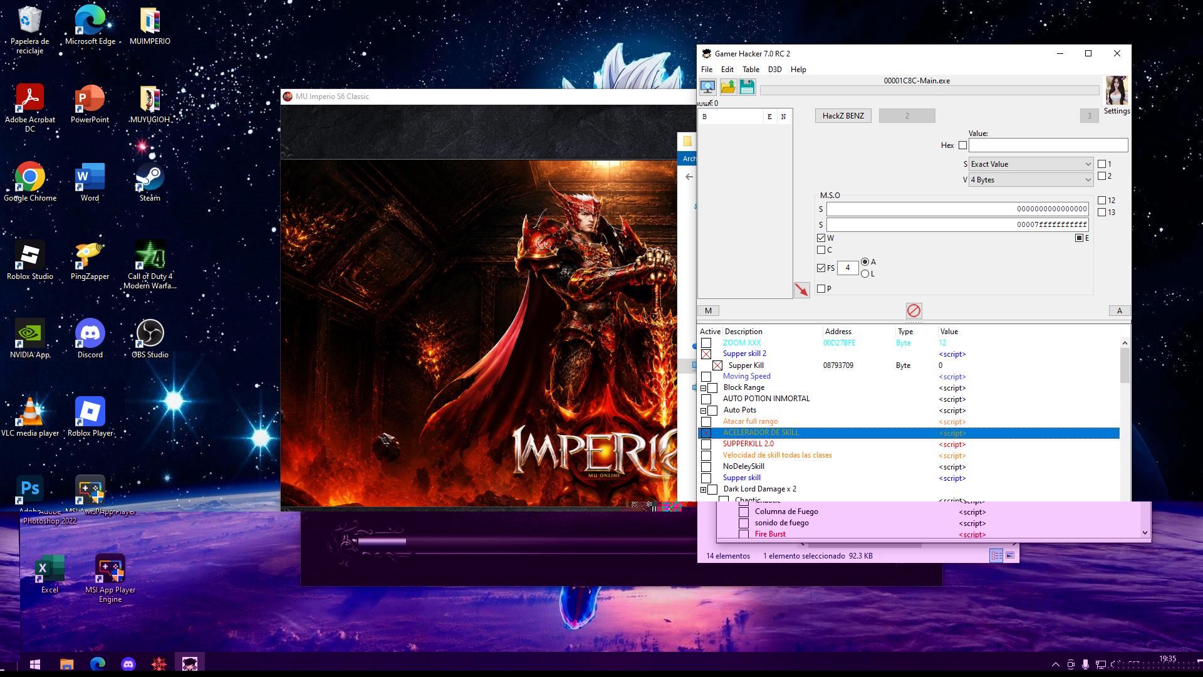
Task: Open OBS Studio desktop shortcut
Action: (x=150, y=339)
